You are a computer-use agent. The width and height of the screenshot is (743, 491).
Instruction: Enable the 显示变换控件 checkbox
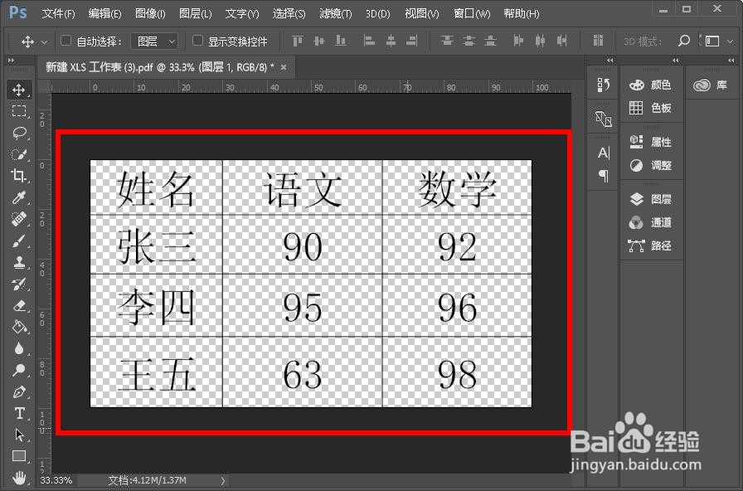(197, 40)
